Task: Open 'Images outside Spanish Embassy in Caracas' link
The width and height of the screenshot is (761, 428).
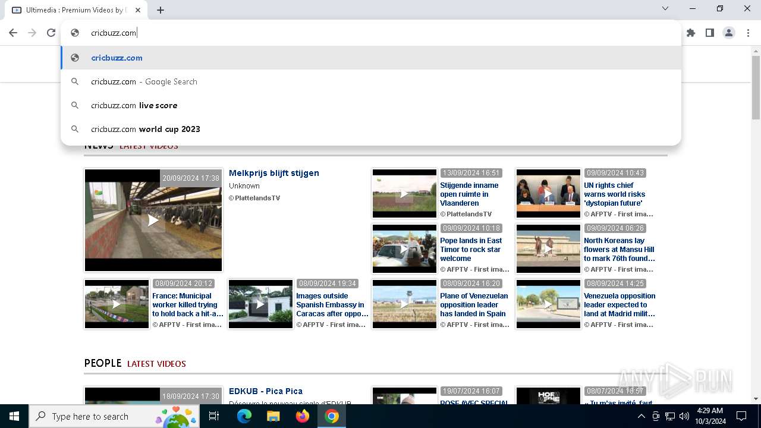Action: click(332, 305)
